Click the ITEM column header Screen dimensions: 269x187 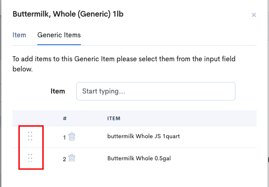click(x=114, y=118)
